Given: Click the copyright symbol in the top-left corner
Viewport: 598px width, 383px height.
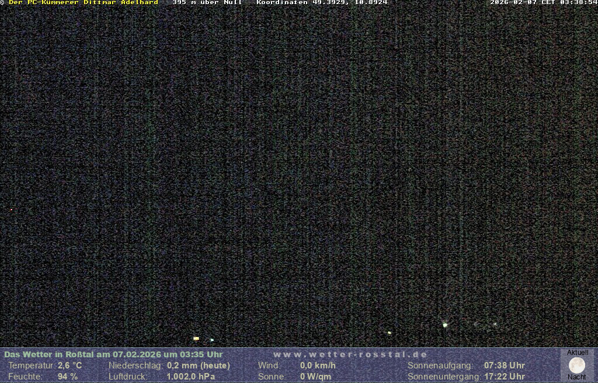Looking at the screenshot, I should pyautogui.click(x=2, y=2).
